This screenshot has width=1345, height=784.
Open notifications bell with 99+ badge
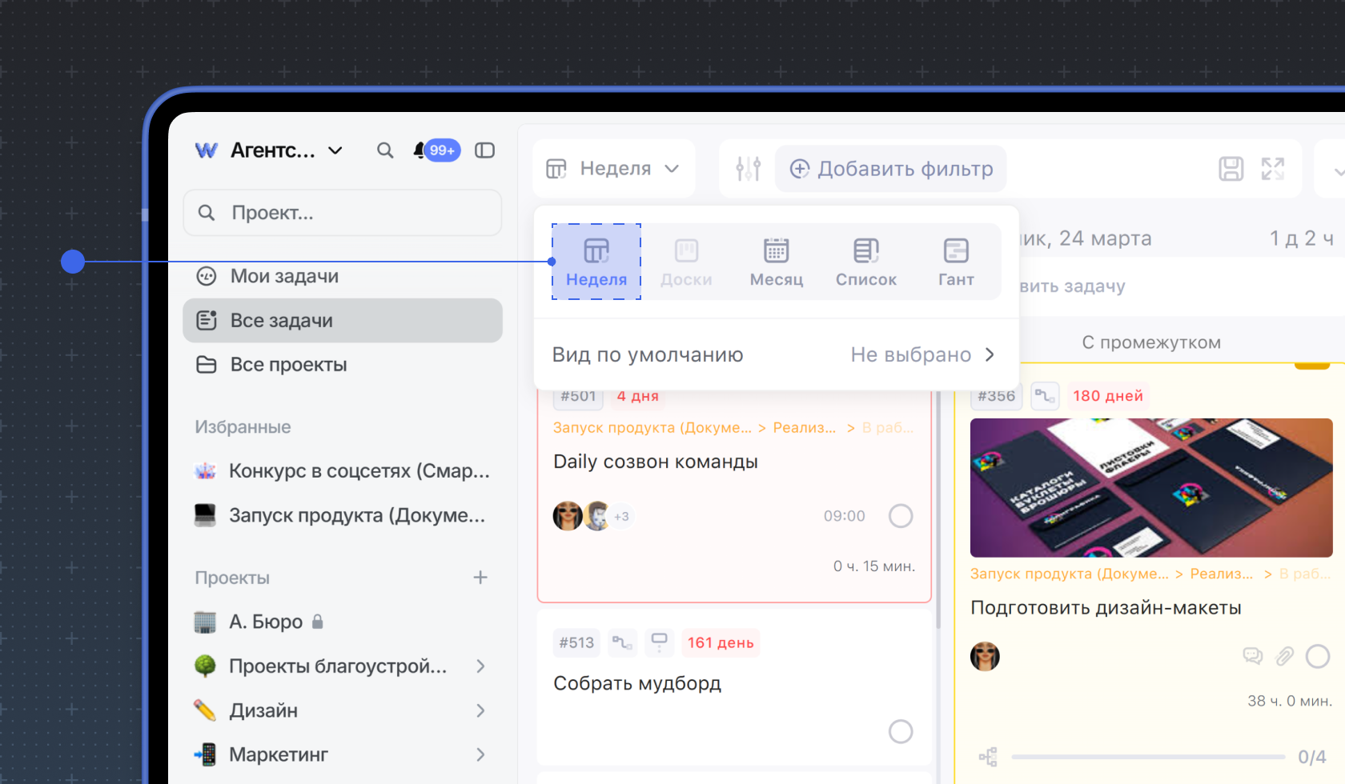(420, 150)
